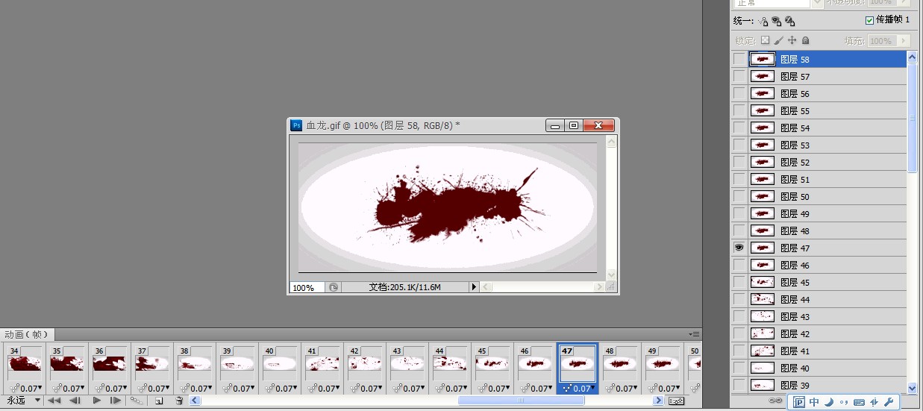Viewport: 923px width, 411px height.
Task: Convert to timeline animation icon
Action: tap(677, 401)
